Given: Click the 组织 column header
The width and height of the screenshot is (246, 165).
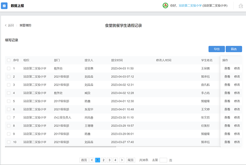Looking at the screenshot, I should tap(26, 60).
